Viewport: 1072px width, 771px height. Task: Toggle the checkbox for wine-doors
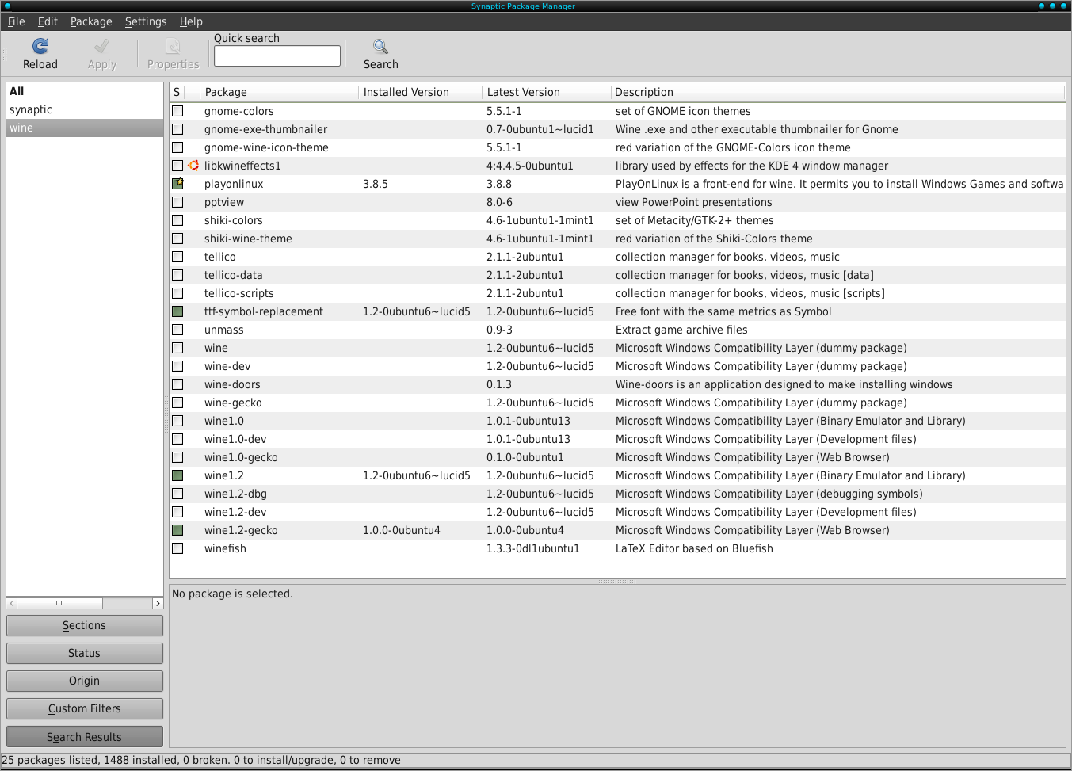tap(177, 384)
